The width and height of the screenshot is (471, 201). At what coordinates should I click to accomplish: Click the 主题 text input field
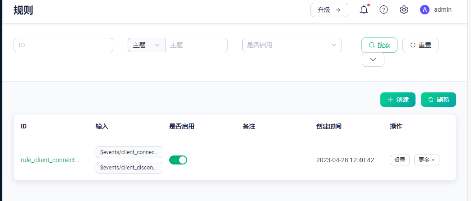(196, 45)
